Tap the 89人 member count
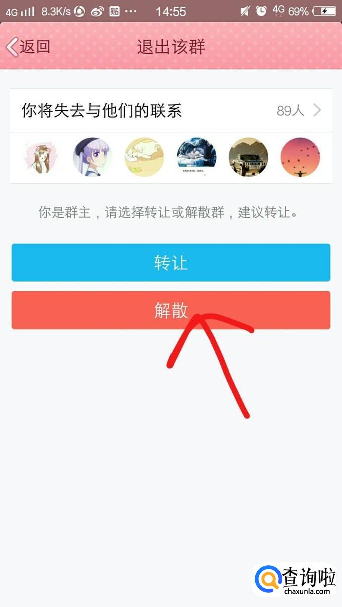342x607 pixels. pos(291,110)
